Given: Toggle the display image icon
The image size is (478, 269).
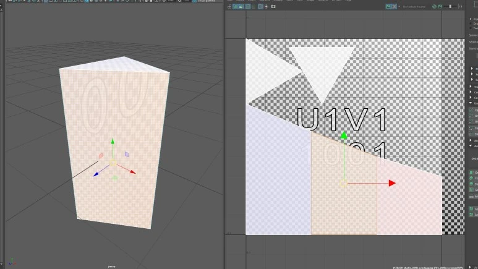Looking at the screenshot, I should tap(388, 6).
